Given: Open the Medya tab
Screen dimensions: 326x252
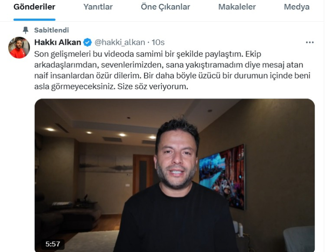Looking at the screenshot, I should [297, 7].
